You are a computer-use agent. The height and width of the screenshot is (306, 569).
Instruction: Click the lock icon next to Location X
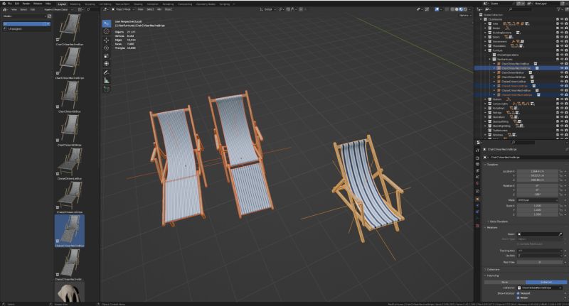click(561, 171)
